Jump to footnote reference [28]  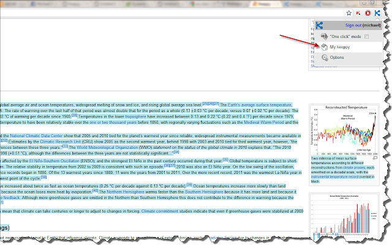coord(74,115)
